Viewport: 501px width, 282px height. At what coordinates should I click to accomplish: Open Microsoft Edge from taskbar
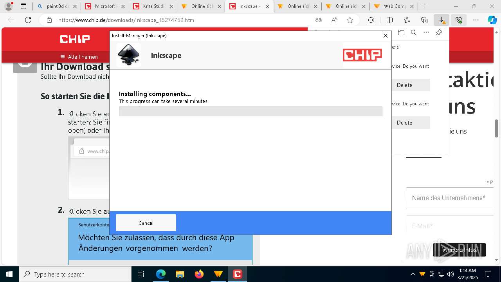(161, 274)
